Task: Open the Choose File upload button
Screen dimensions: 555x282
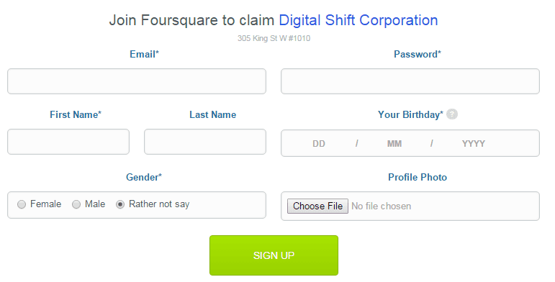Action: click(317, 206)
